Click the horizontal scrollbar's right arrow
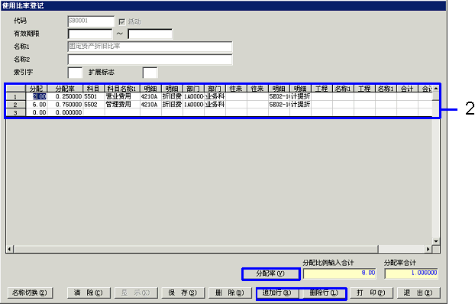The height and width of the screenshot is (304, 475). tap(428, 249)
